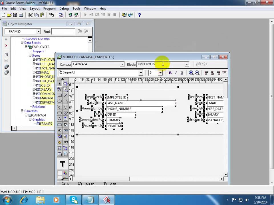This screenshot has width=274, height=205.
Task: Select the Relations node in the tree
Action: tap(39, 107)
